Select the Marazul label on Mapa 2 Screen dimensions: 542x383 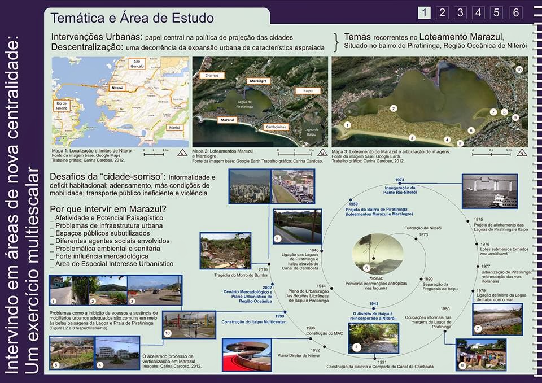[x=227, y=120]
